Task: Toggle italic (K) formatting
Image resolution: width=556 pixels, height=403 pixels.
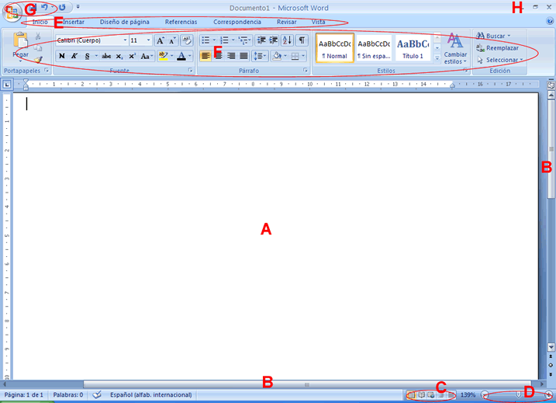Action: (x=74, y=56)
